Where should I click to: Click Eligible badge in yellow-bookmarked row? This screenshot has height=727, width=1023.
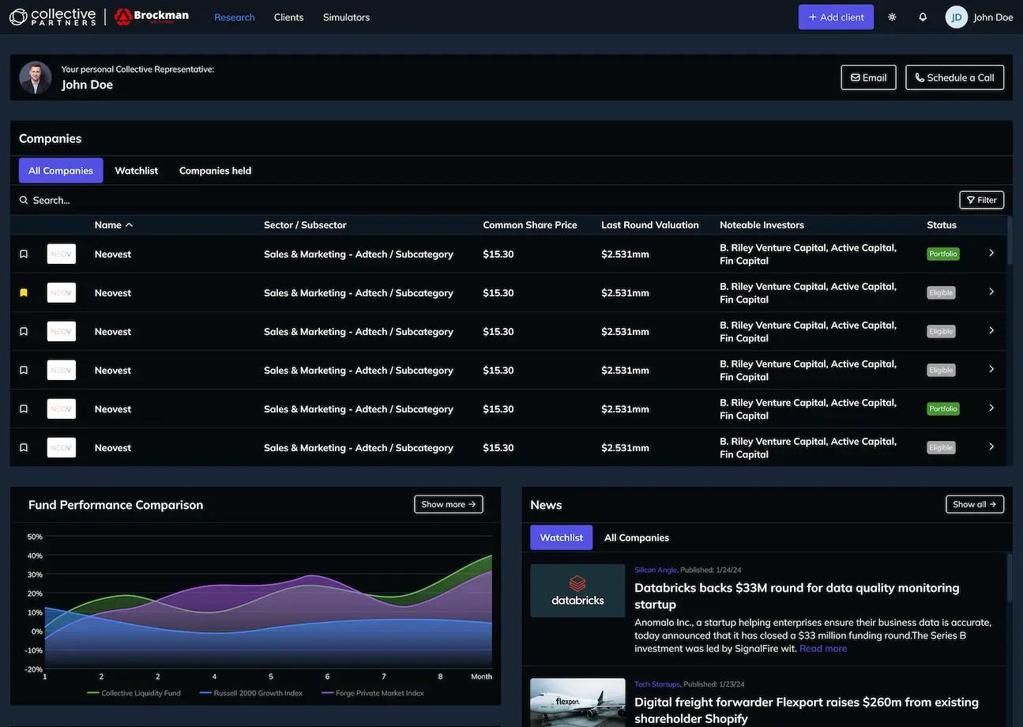tap(941, 292)
